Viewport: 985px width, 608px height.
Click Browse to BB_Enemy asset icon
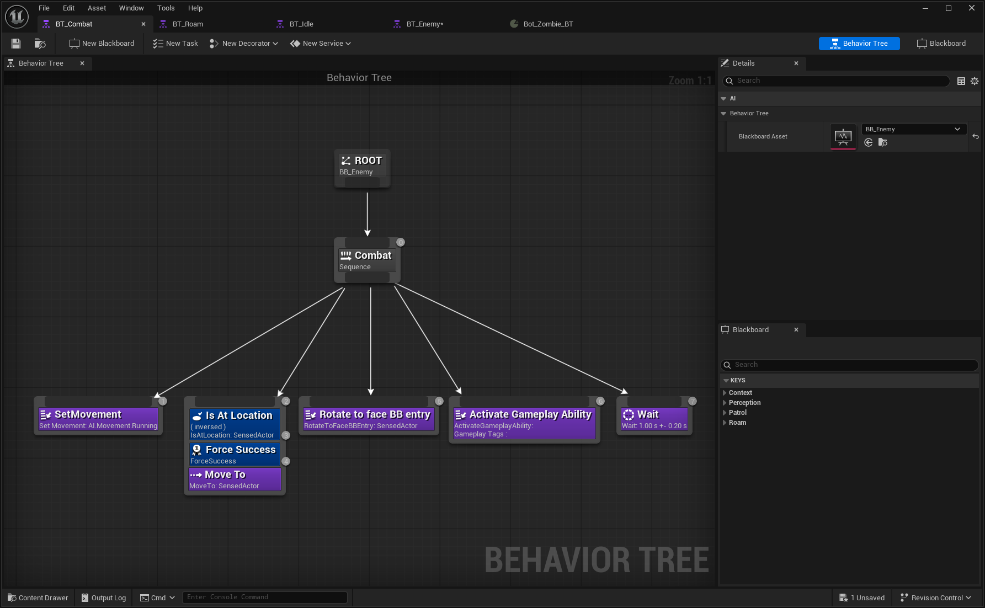coord(883,142)
